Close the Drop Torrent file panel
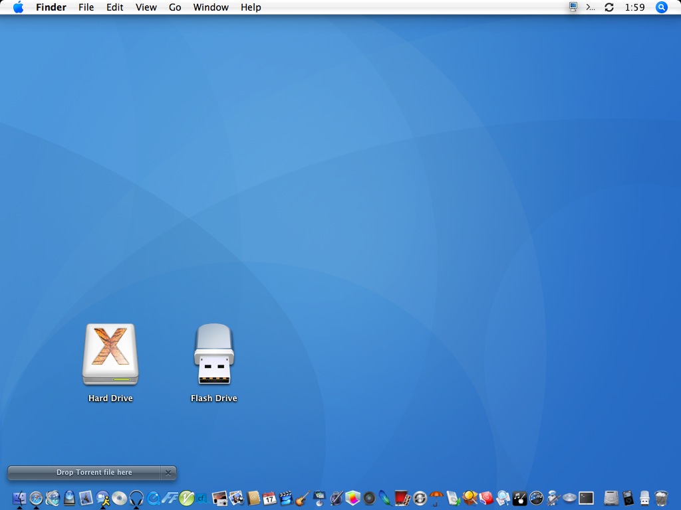Viewport: 681px width, 510px height. coord(168,473)
